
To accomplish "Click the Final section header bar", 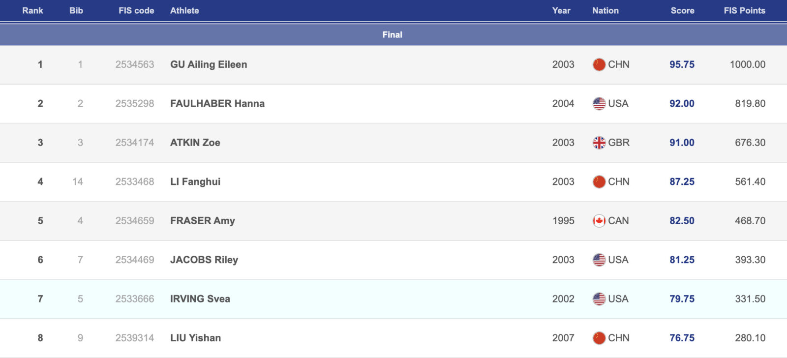I will pos(392,34).
